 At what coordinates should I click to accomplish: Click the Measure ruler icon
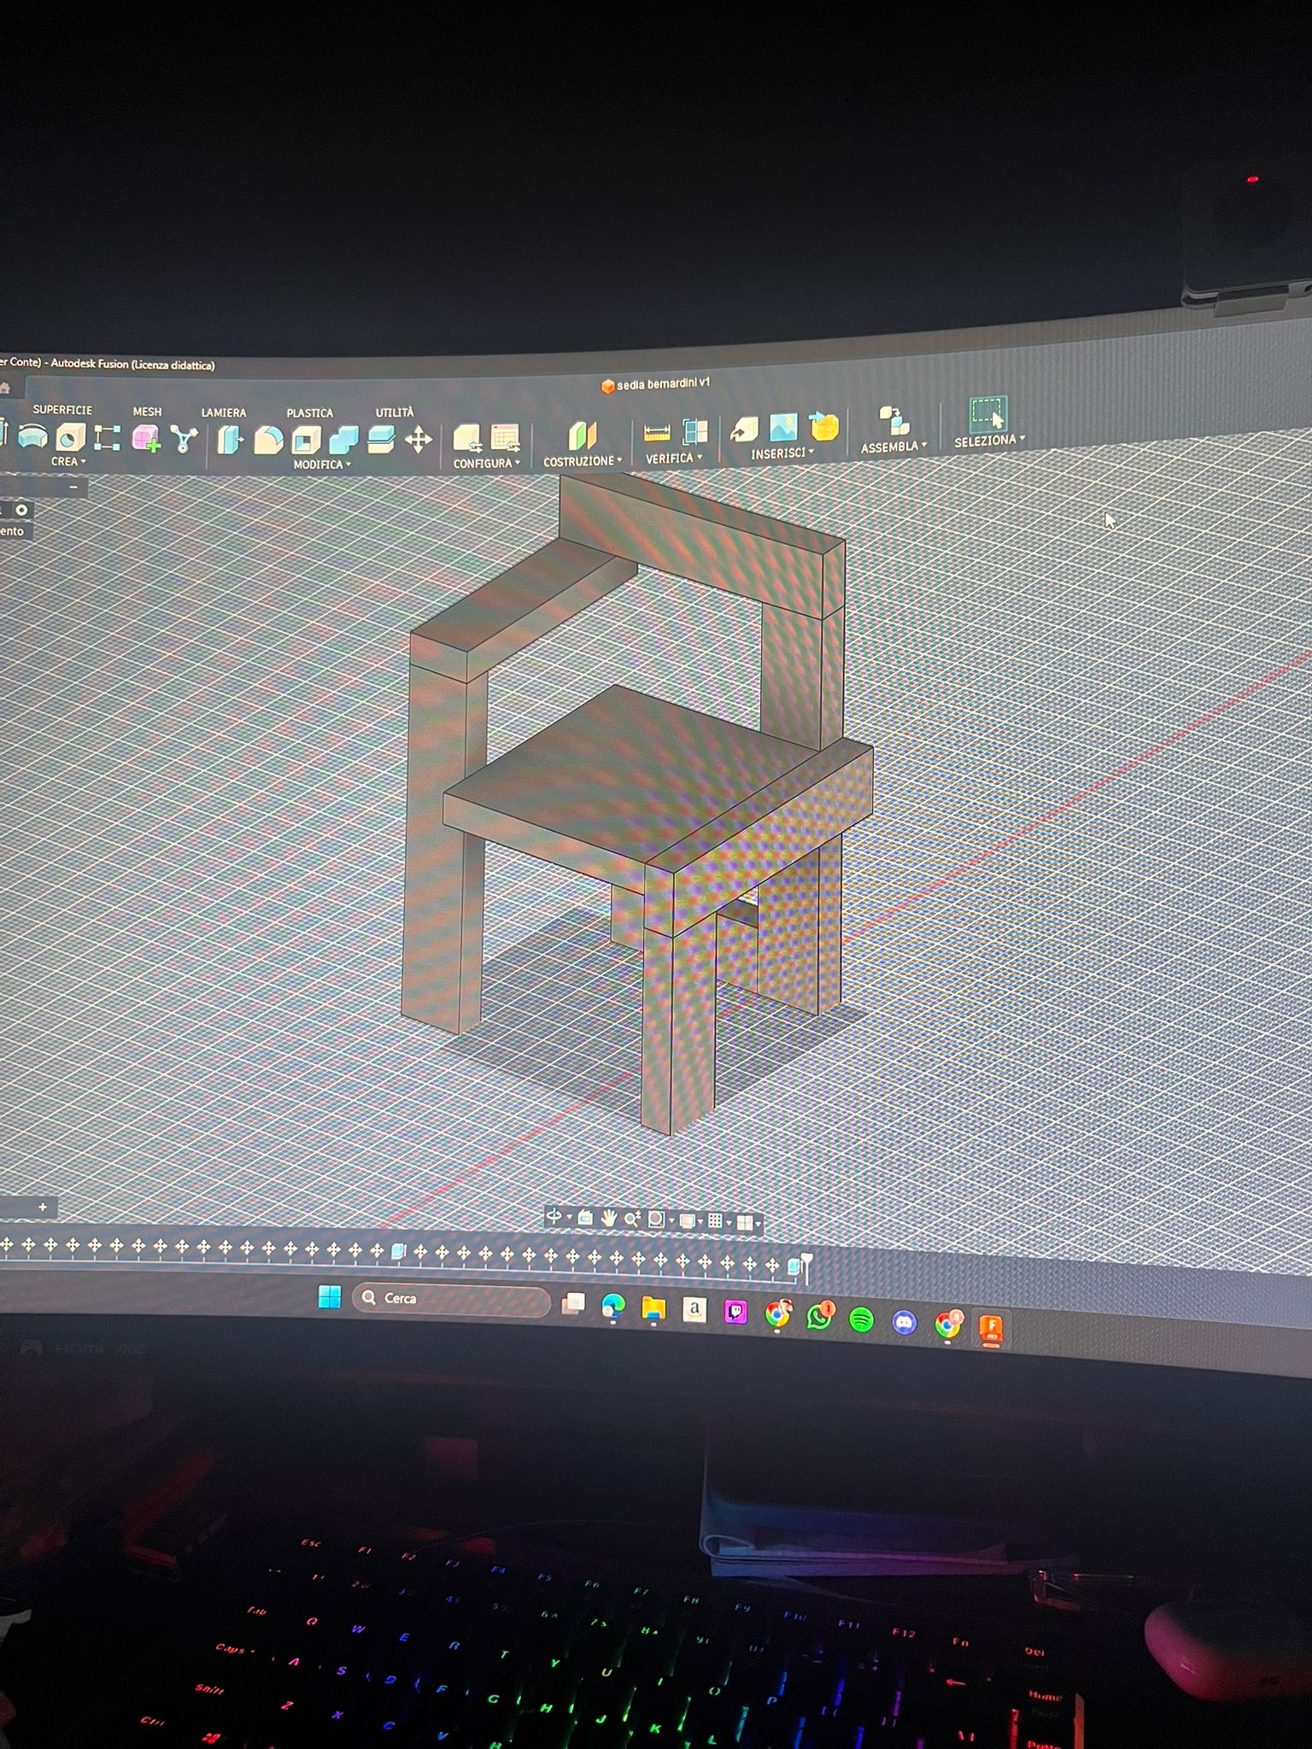656,434
